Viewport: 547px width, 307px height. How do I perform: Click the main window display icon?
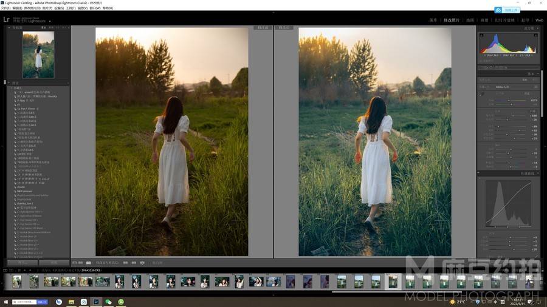point(5,270)
